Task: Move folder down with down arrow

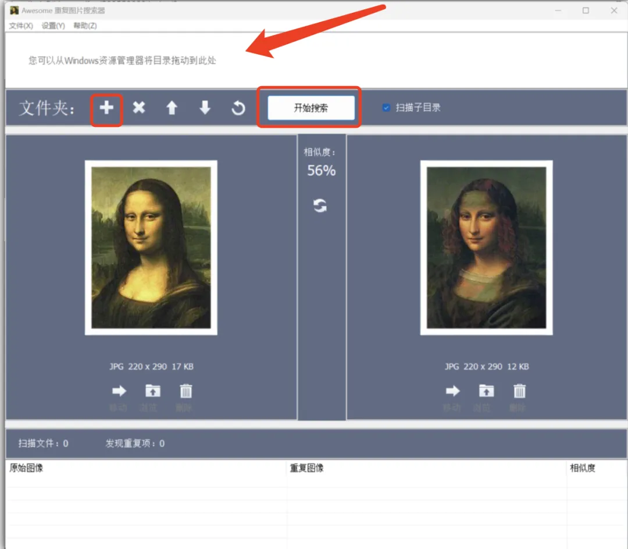Action: [205, 108]
